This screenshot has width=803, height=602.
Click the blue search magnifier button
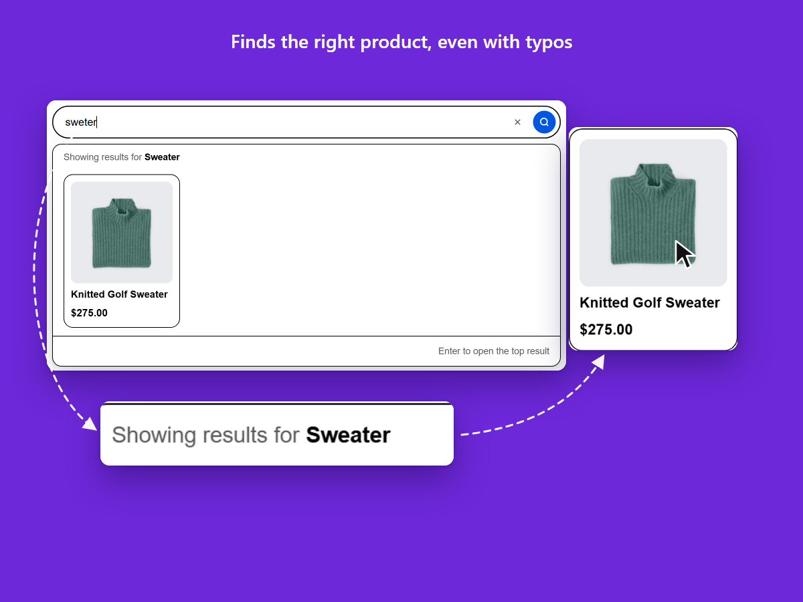pyautogui.click(x=544, y=122)
